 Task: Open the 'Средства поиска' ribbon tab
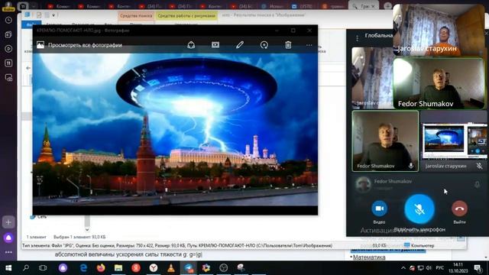(136, 15)
